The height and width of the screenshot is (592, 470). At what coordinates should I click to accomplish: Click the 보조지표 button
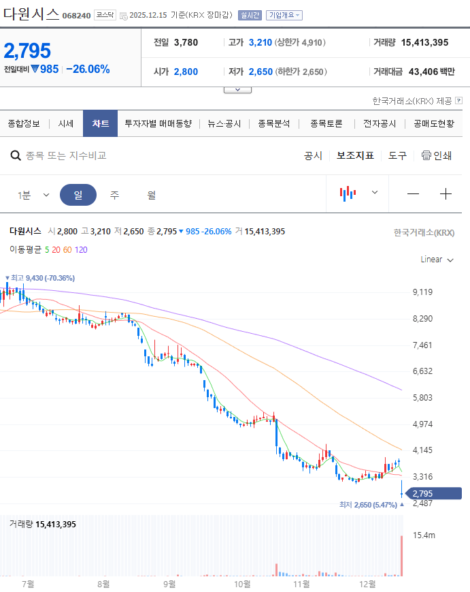pyautogui.click(x=355, y=155)
